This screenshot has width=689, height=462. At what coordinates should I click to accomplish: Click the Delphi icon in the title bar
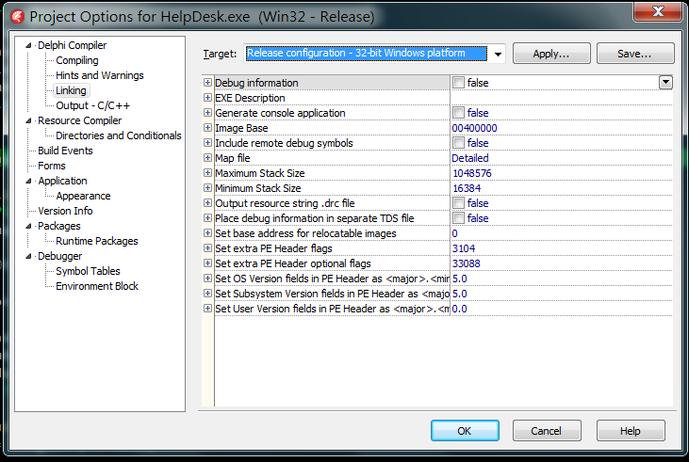[x=17, y=17]
